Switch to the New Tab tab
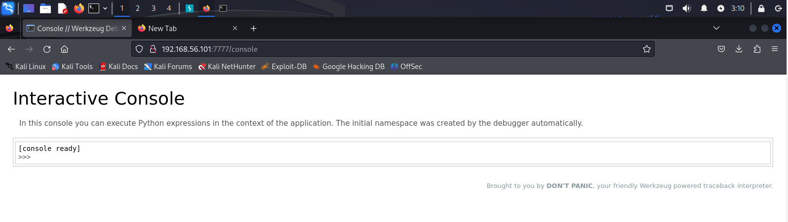Viewport: 788px width, 222px height. pyautogui.click(x=183, y=29)
